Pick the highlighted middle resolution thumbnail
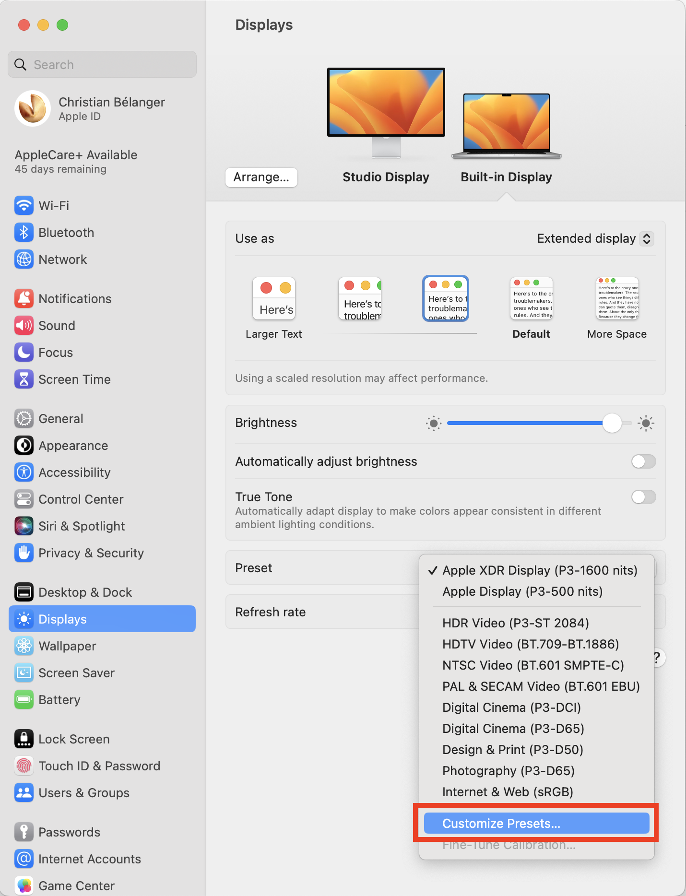 click(446, 298)
